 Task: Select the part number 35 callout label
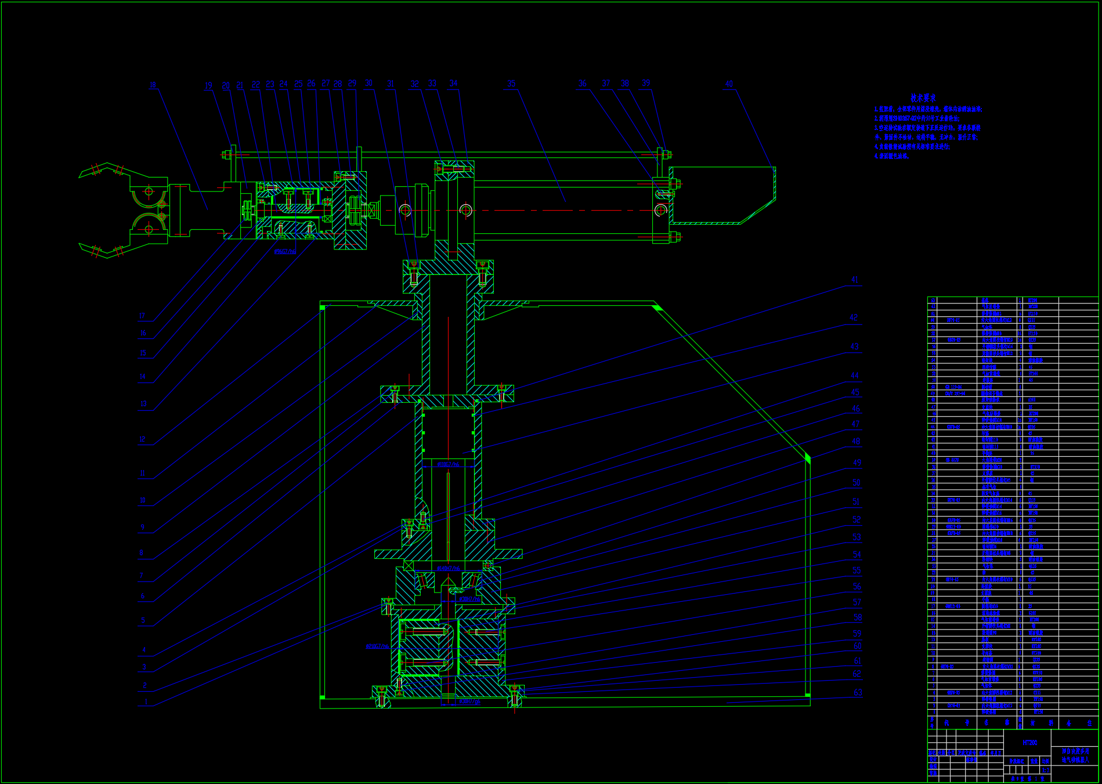click(x=511, y=84)
